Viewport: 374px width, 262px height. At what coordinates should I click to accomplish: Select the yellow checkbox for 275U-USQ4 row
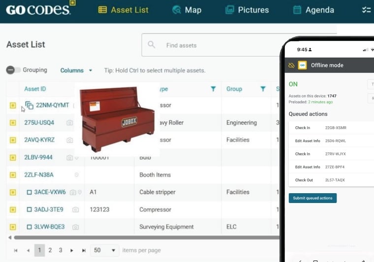point(13,123)
